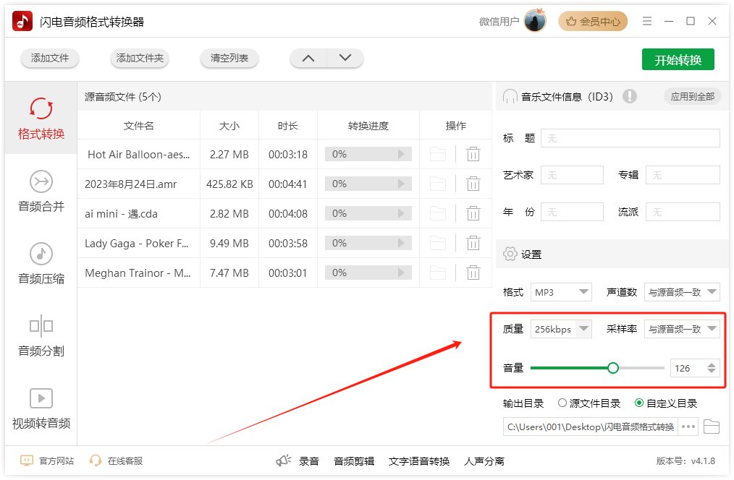This screenshot has height=480, width=734.
Task: Delete Lady Gaga - Poker Face from the list
Action: pos(473,243)
